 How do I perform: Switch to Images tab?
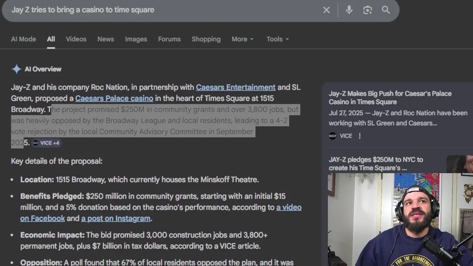[136, 39]
